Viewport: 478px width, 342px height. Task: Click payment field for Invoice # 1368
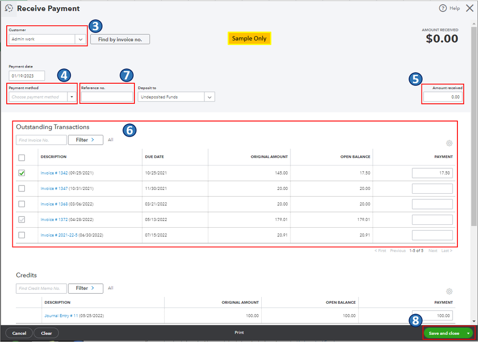click(x=432, y=204)
